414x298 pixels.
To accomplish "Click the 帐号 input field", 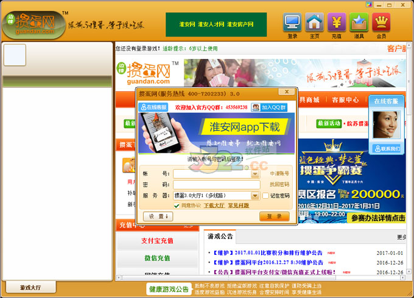I will click(212, 173).
